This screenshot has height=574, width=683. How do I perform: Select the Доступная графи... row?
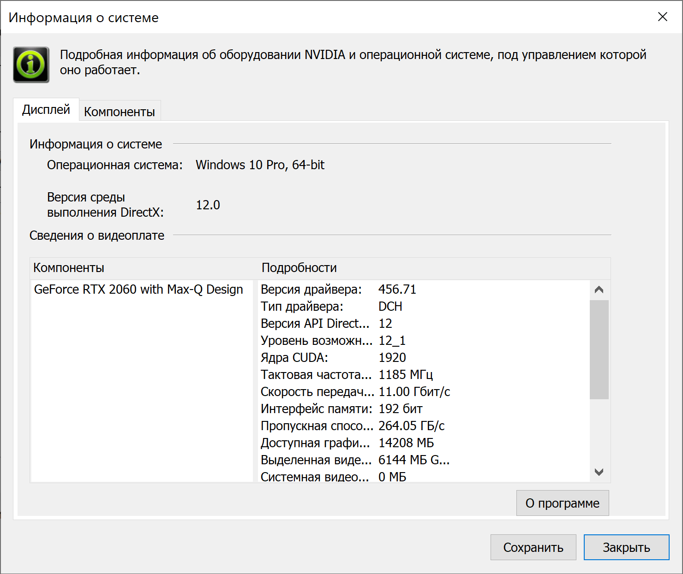click(x=424, y=443)
